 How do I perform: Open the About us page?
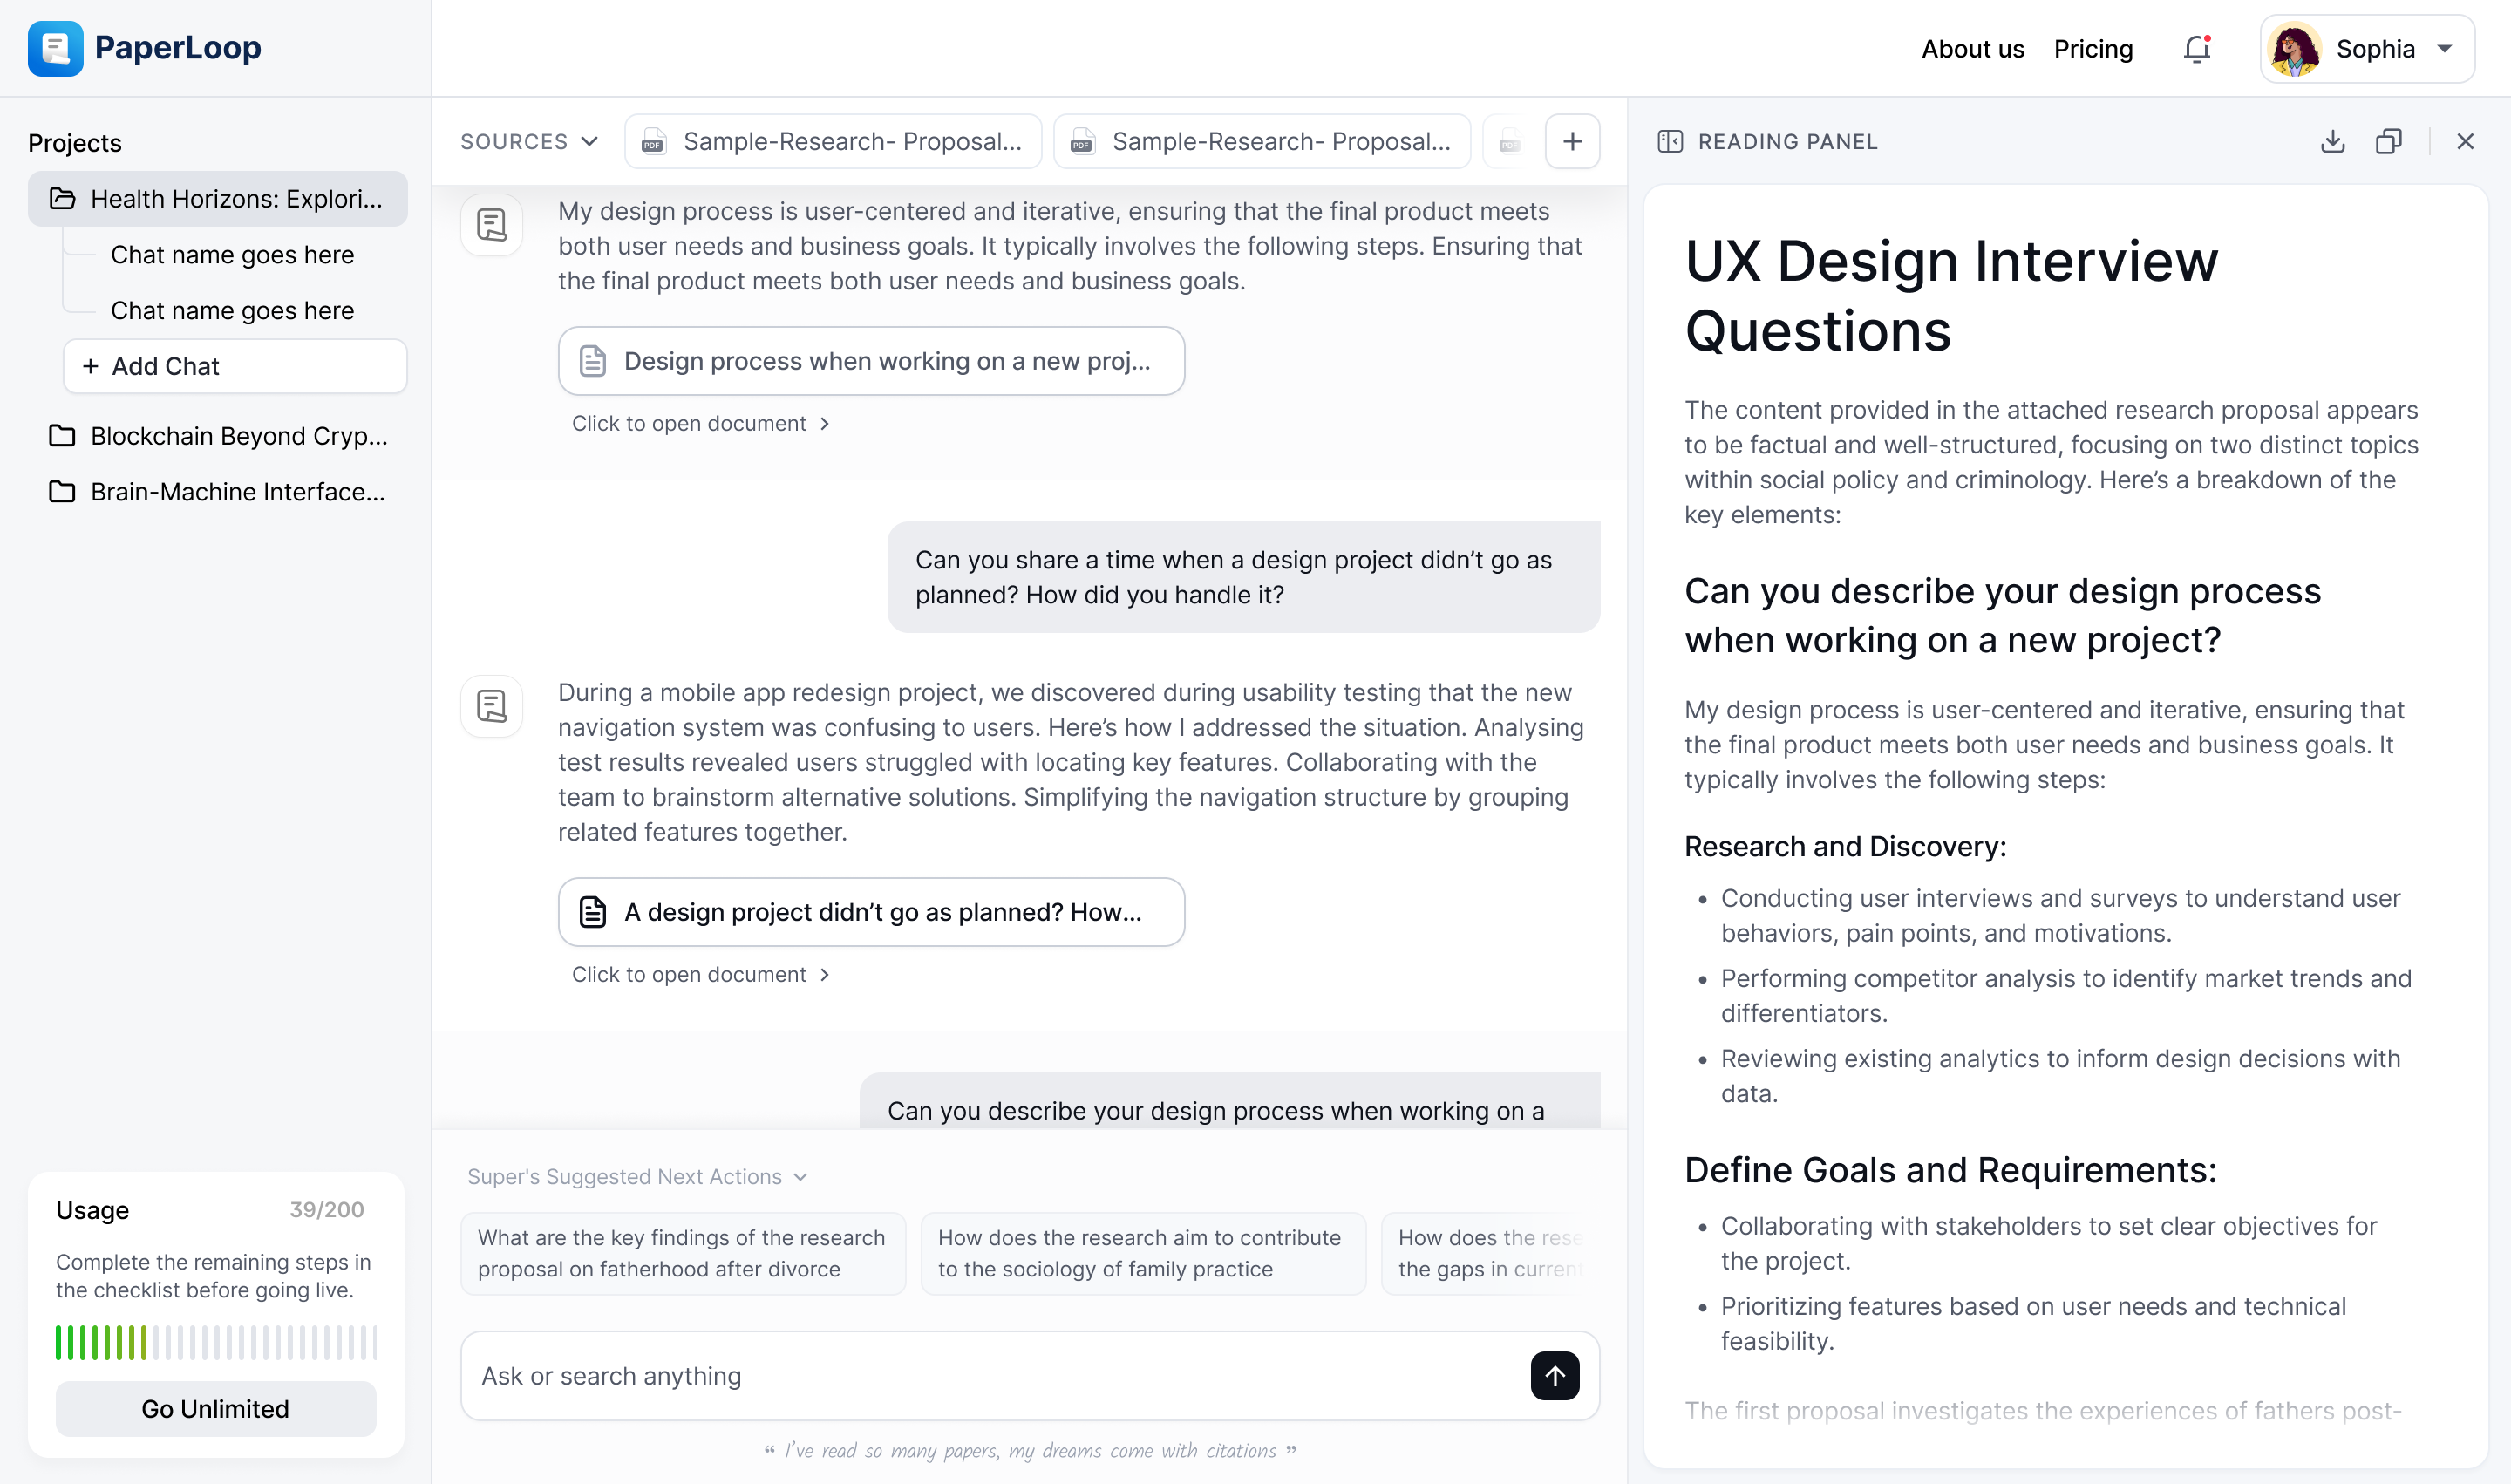tap(1972, 49)
